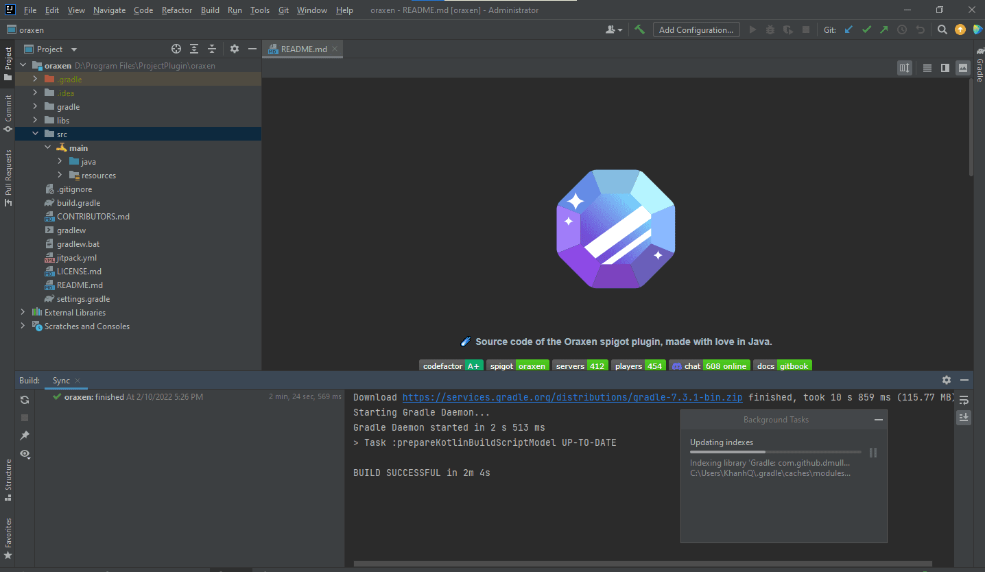
Task: Open Search Everywhere magnifier icon
Action: click(x=942, y=29)
